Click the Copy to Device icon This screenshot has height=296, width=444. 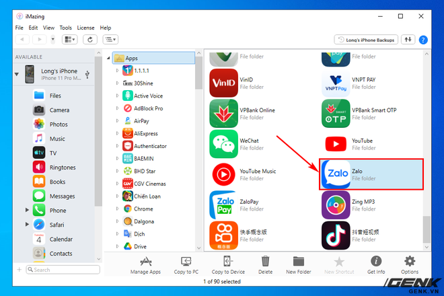[228, 265]
